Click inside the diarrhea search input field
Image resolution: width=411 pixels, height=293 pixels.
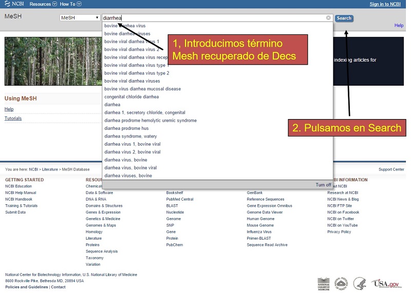click(206, 18)
